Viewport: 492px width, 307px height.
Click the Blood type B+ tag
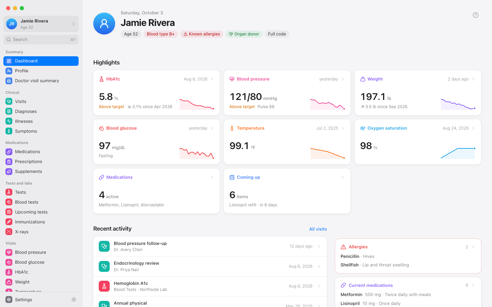(x=161, y=34)
